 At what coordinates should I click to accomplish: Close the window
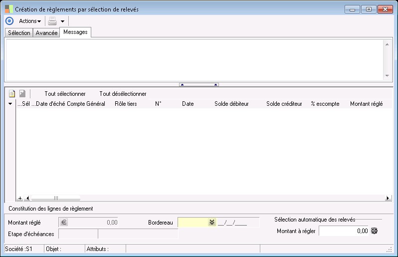coord(386,9)
